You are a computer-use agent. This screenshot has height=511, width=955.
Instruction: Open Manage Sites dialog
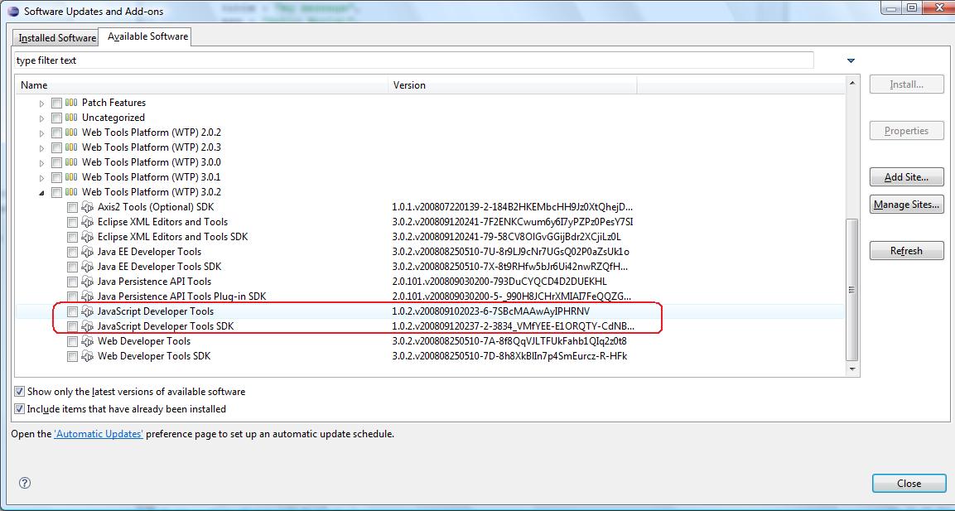[906, 204]
